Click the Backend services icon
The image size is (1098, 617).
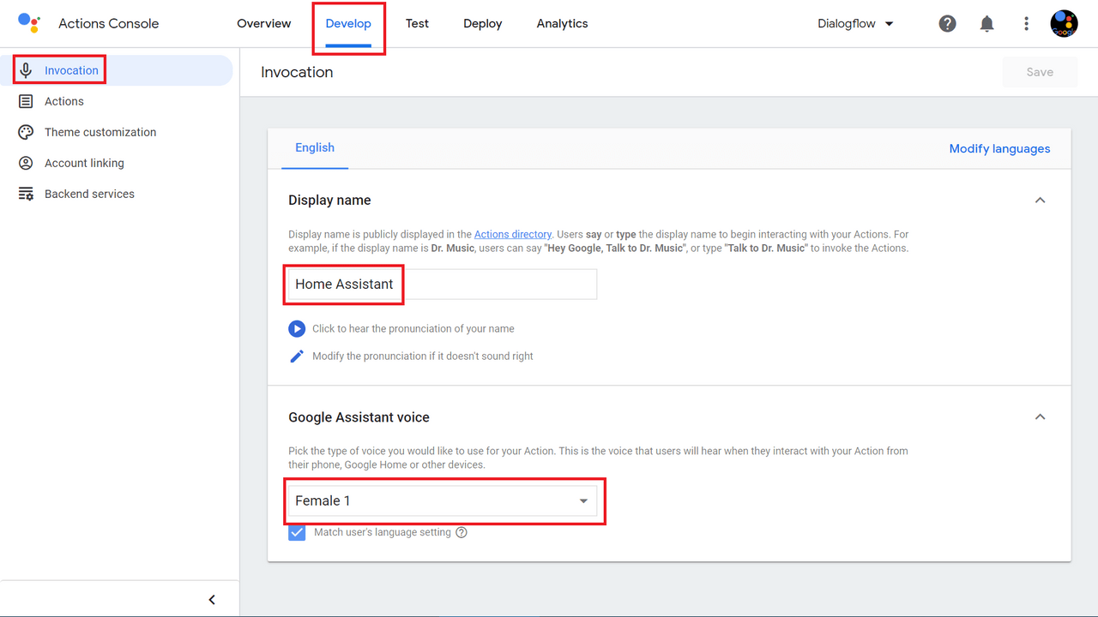[x=27, y=194]
